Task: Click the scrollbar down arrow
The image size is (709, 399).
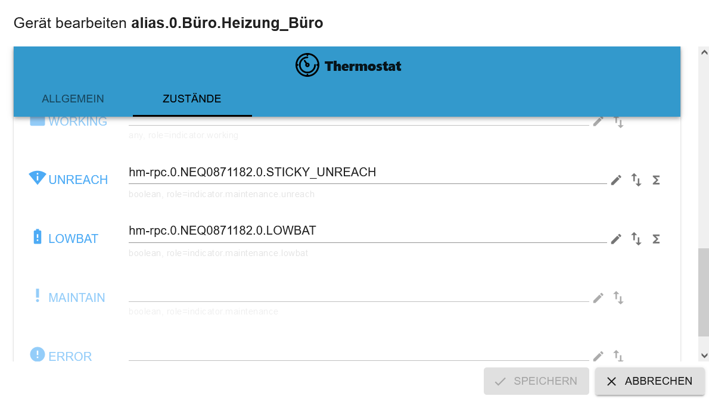Action: 704,356
